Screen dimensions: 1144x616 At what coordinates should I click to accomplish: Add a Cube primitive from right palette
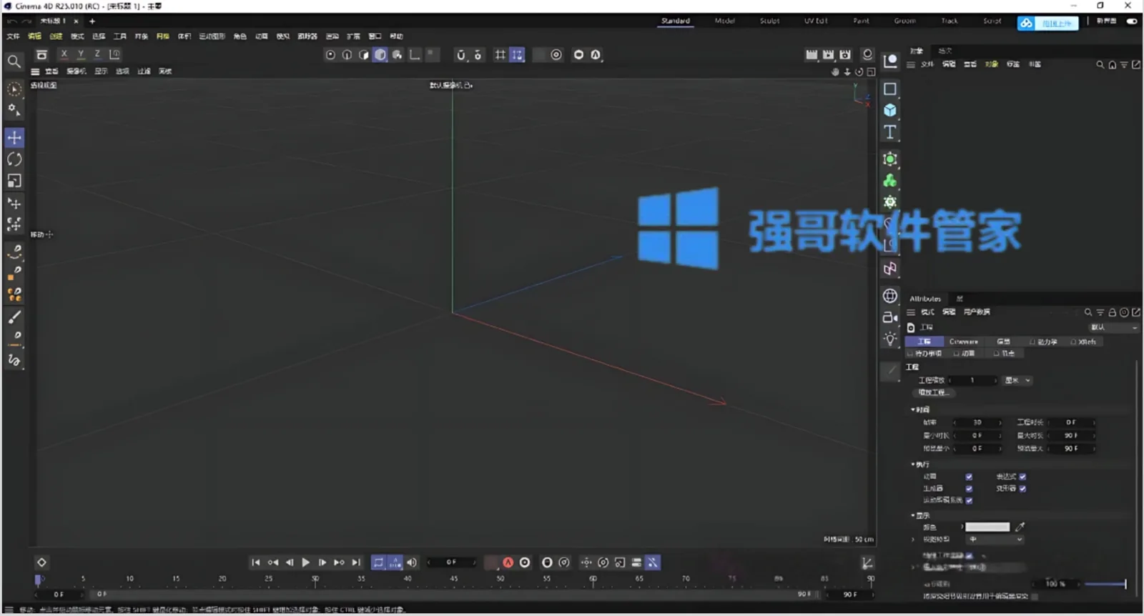coord(890,110)
